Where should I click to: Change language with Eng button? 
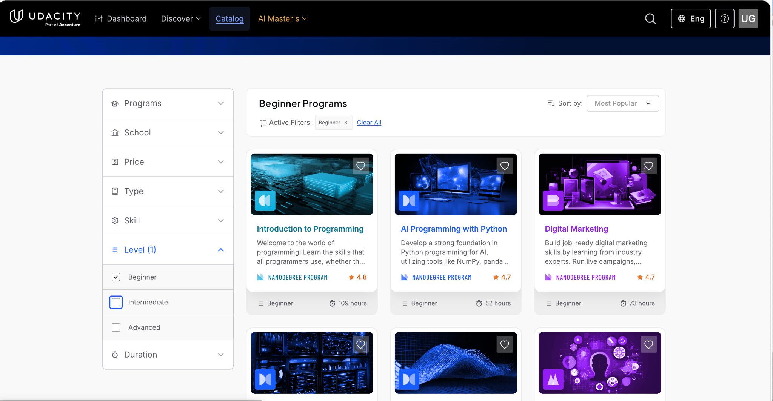point(691,18)
